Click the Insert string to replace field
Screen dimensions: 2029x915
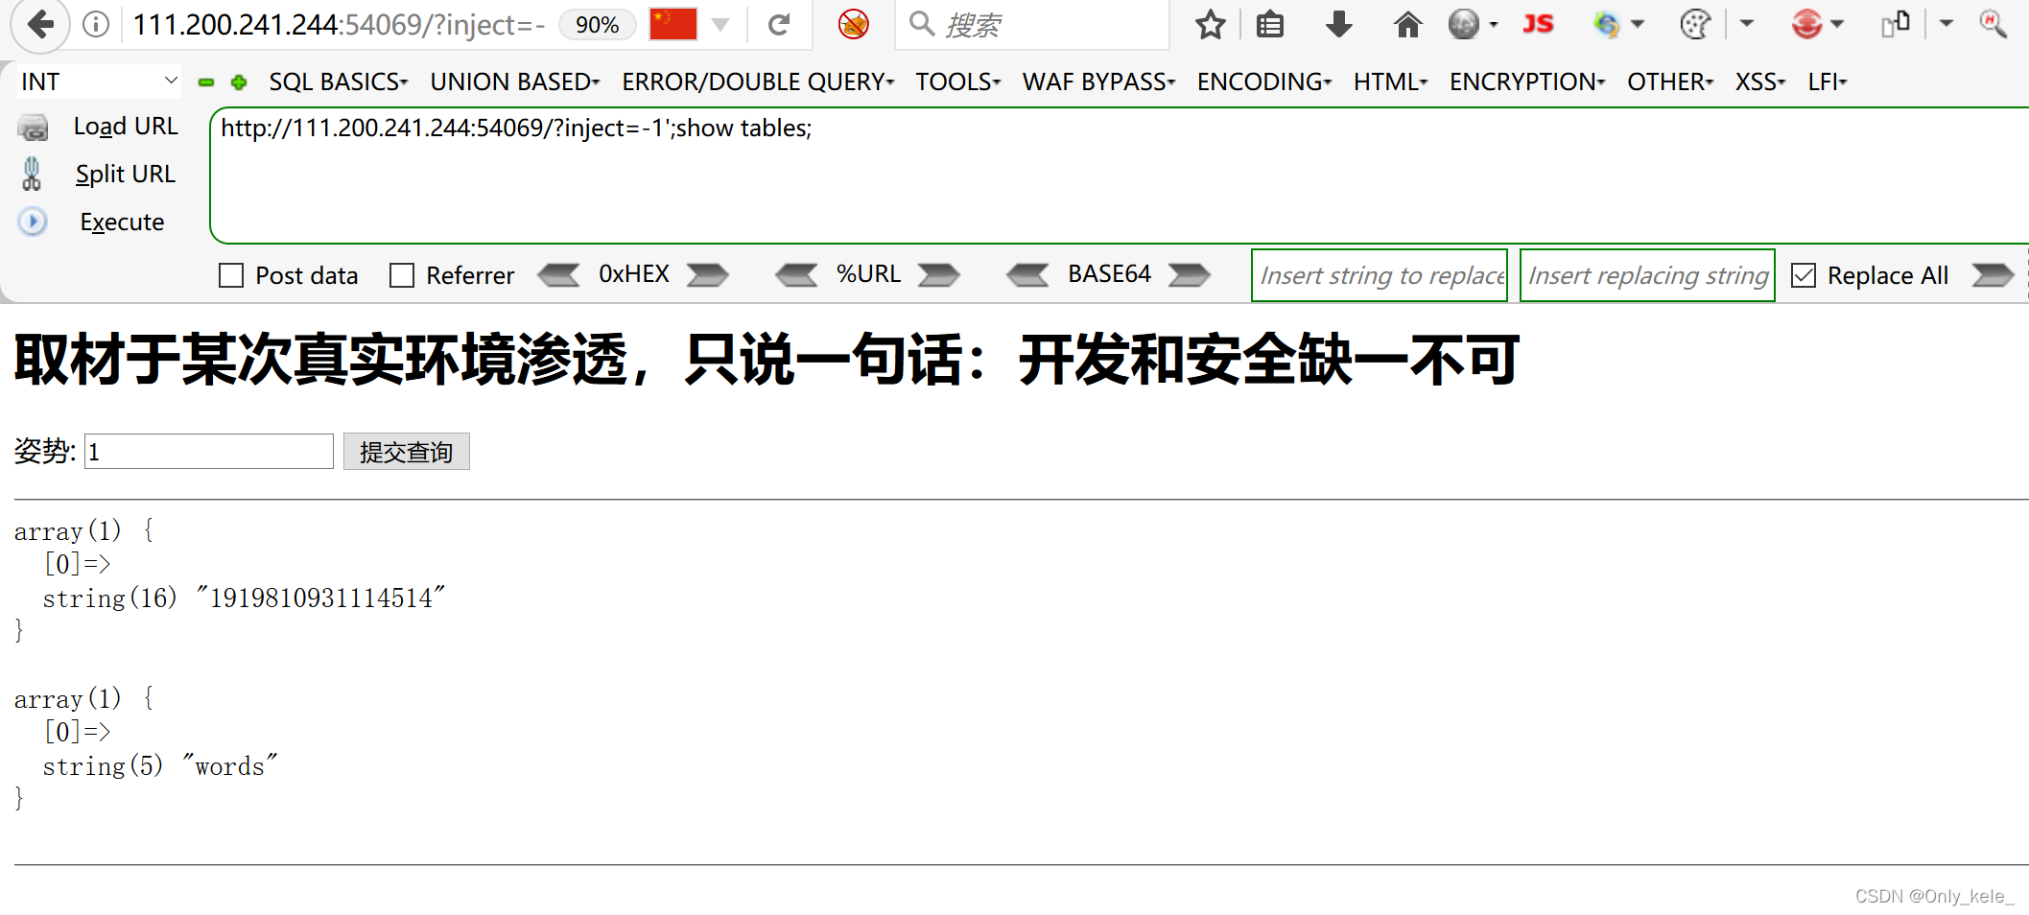[x=1380, y=275]
